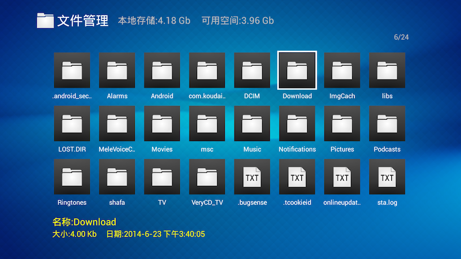Click the 名称:Download detail line

84,222
